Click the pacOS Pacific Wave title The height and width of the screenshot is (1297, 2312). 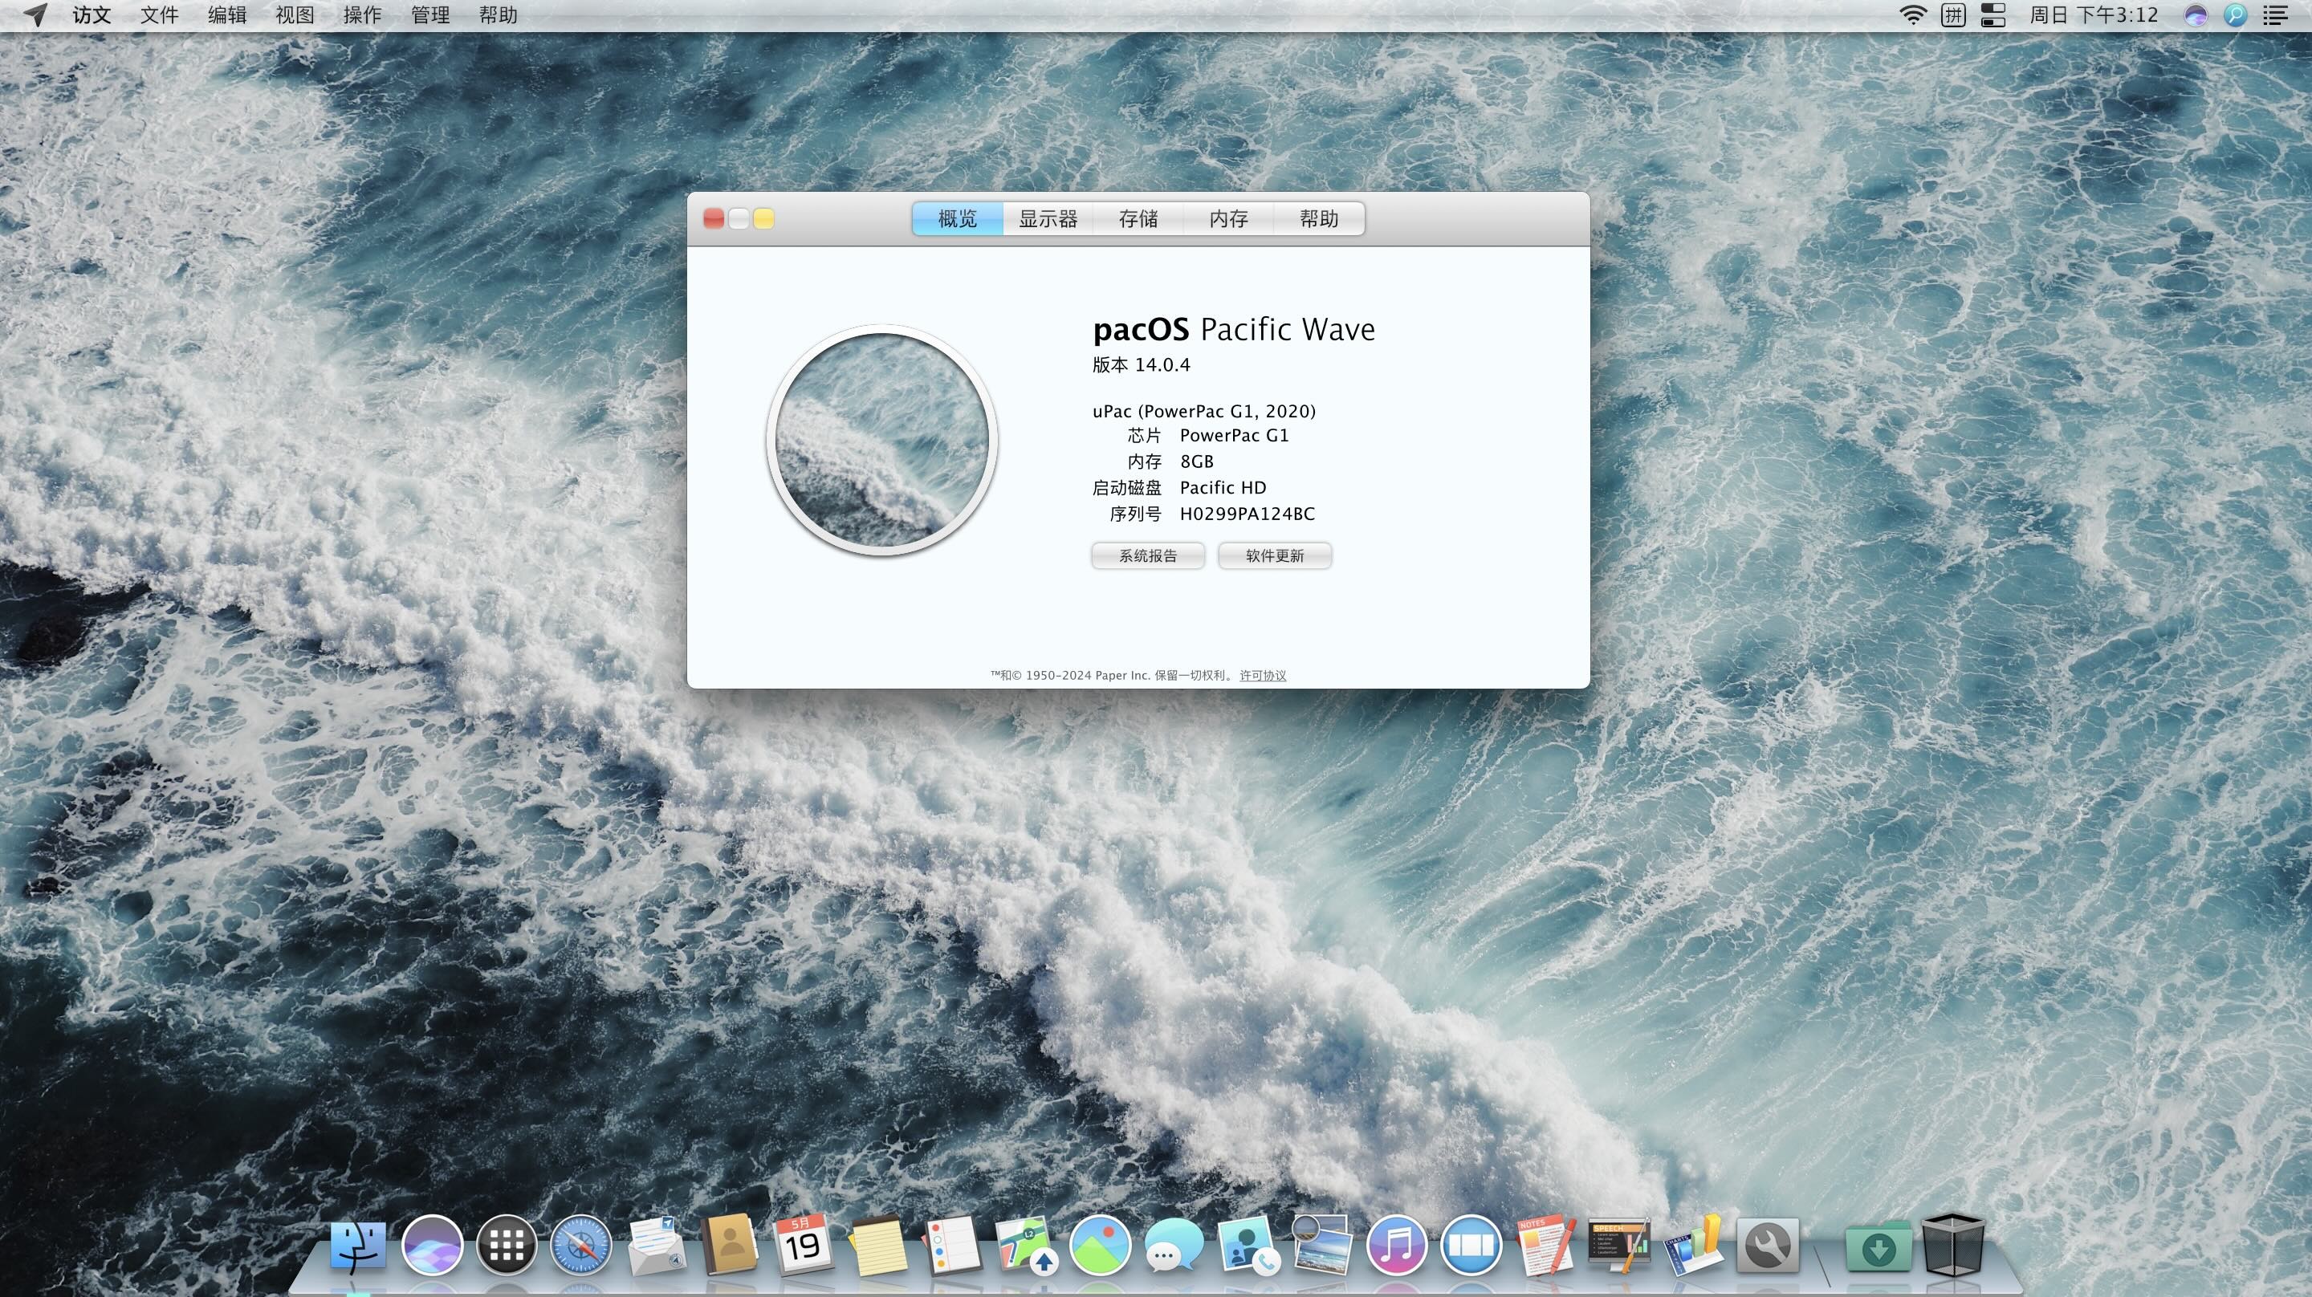tap(1234, 329)
